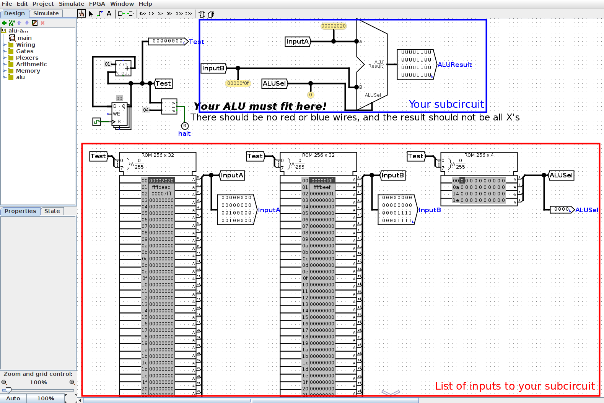Viewport: 604px width, 403px height.
Task: Click the VHDL add icon
Action: pyautogui.click(x=12, y=23)
